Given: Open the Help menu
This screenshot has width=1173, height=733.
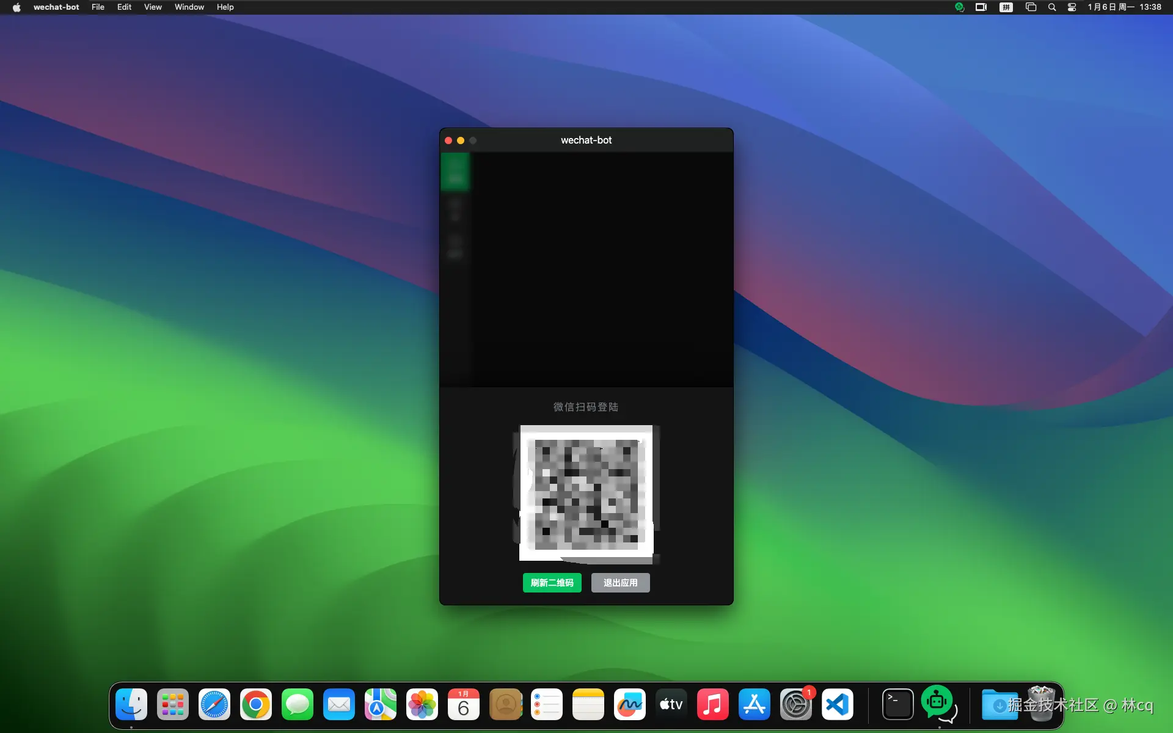Looking at the screenshot, I should point(225,7).
